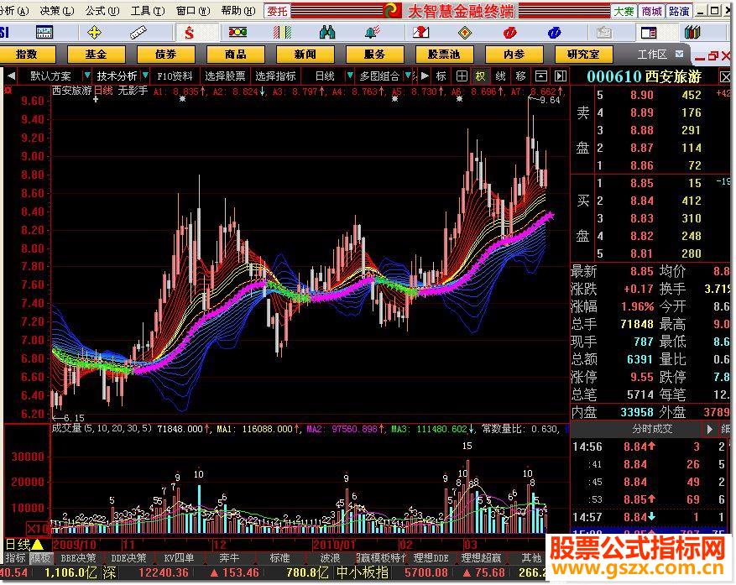Click the 大智慧 swirl logo icon
The width and height of the screenshot is (736, 585).
393,10
